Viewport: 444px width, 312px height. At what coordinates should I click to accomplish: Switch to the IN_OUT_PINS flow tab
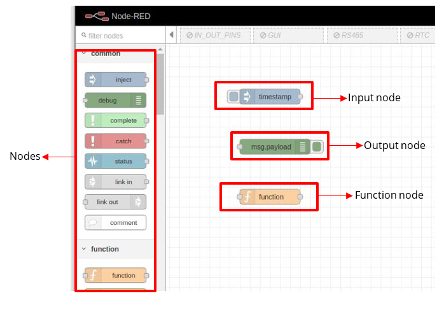(214, 35)
